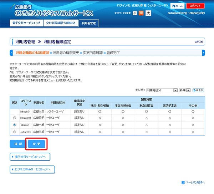This screenshot has width=214, height=194.
Task: Click 設定あり status cell
Action: 79,111
